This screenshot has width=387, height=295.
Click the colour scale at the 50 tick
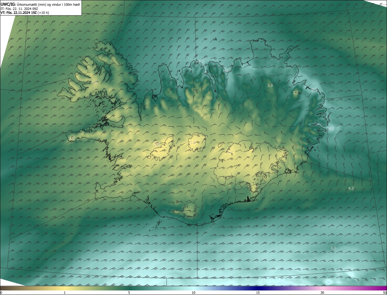[x=385, y=293]
